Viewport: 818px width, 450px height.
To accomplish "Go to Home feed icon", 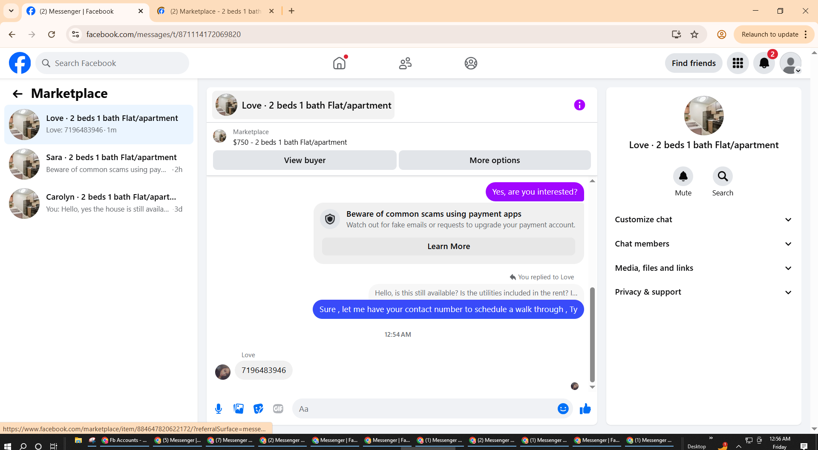I will (339, 63).
